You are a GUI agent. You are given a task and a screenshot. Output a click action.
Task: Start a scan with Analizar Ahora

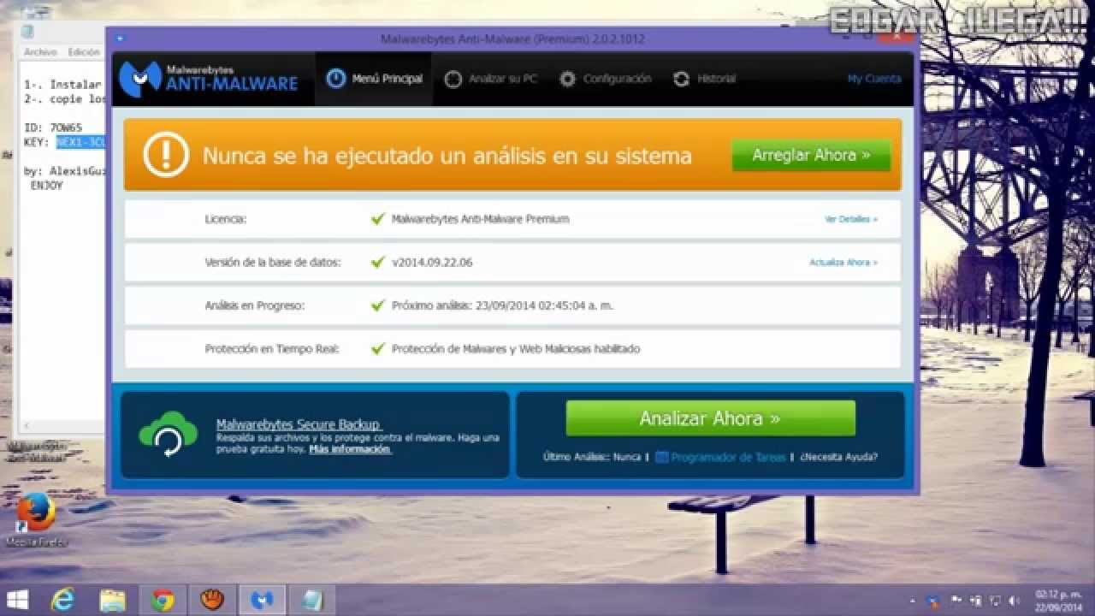(x=710, y=418)
